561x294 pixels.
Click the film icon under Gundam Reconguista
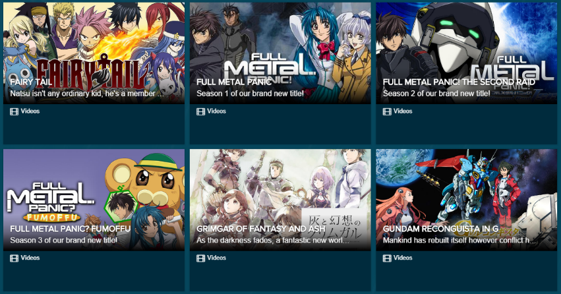387,258
